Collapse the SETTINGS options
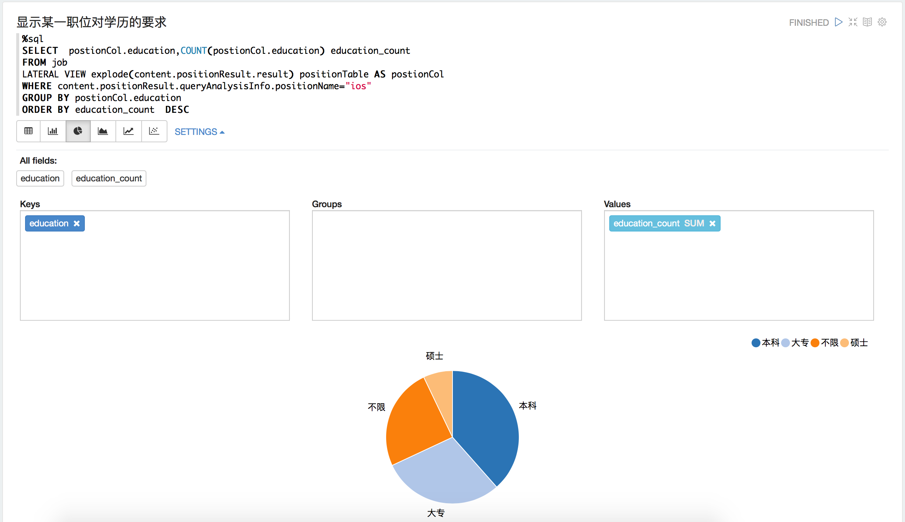 pyautogui.click(x=198, y=131)
